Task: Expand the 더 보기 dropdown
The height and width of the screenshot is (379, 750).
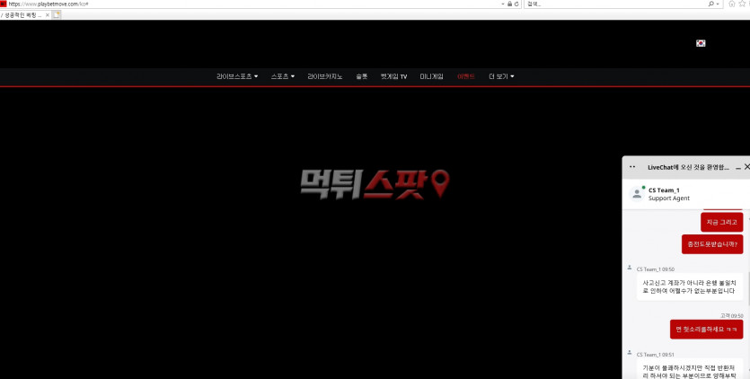Action: tap(501, 76)
